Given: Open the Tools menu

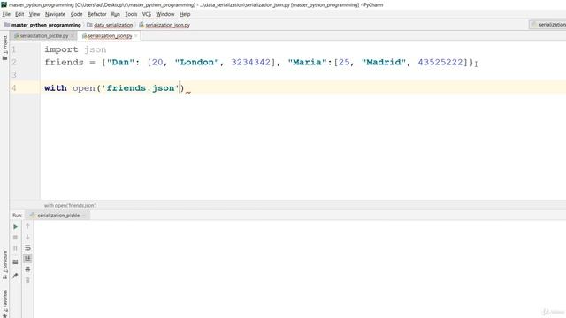Looking at the screenshot, I should coord(131,14).
